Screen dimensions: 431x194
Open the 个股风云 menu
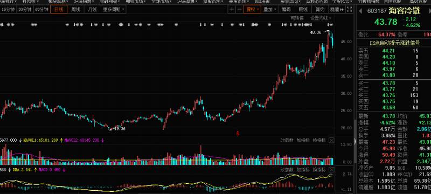pos(342,2)
